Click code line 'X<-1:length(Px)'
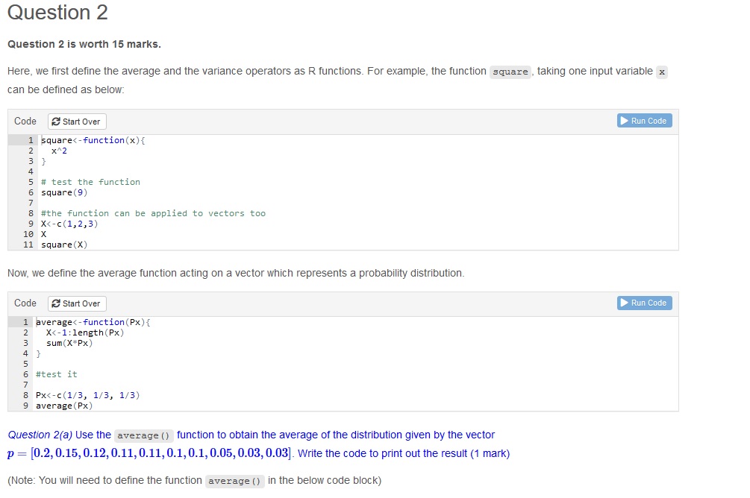This screenshot has width=750, height=498. point(85,332)
